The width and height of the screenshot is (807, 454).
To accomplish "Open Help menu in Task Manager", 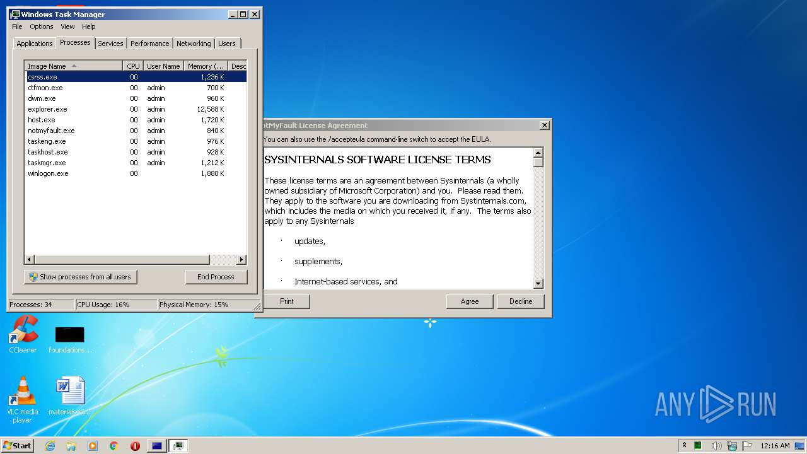I will coord(89,26).
